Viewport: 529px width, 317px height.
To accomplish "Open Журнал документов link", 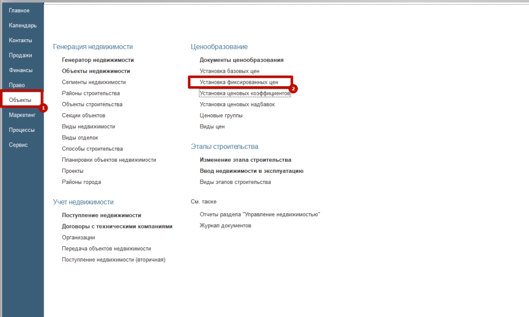I will pos(225,226).
